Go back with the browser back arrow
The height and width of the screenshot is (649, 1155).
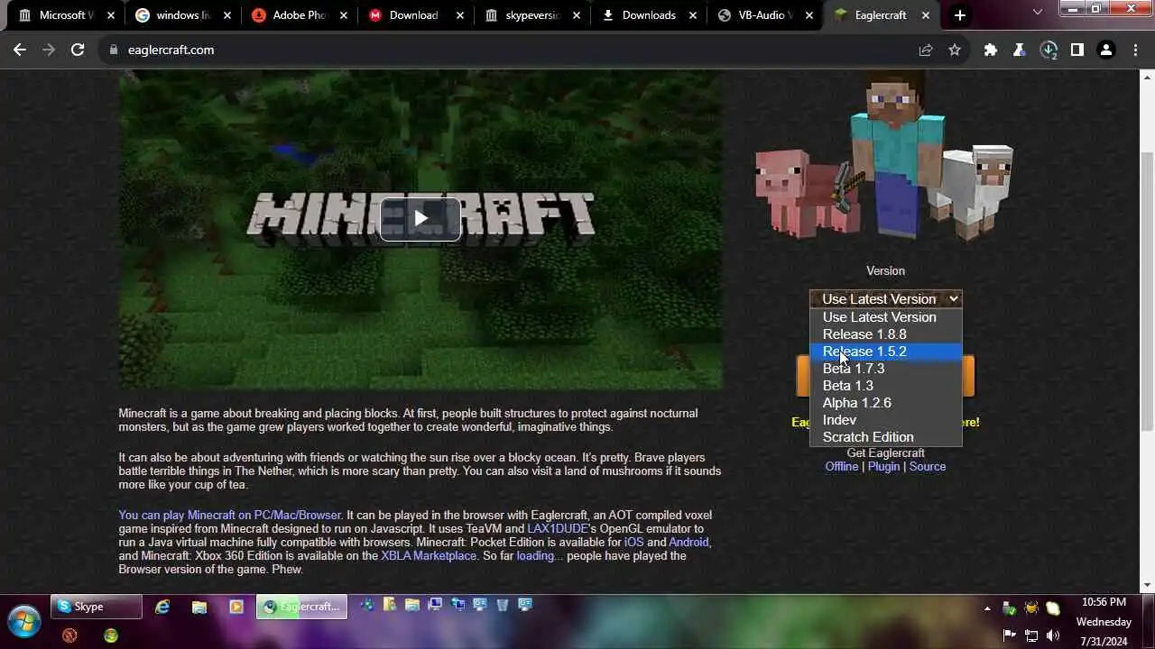20,50
